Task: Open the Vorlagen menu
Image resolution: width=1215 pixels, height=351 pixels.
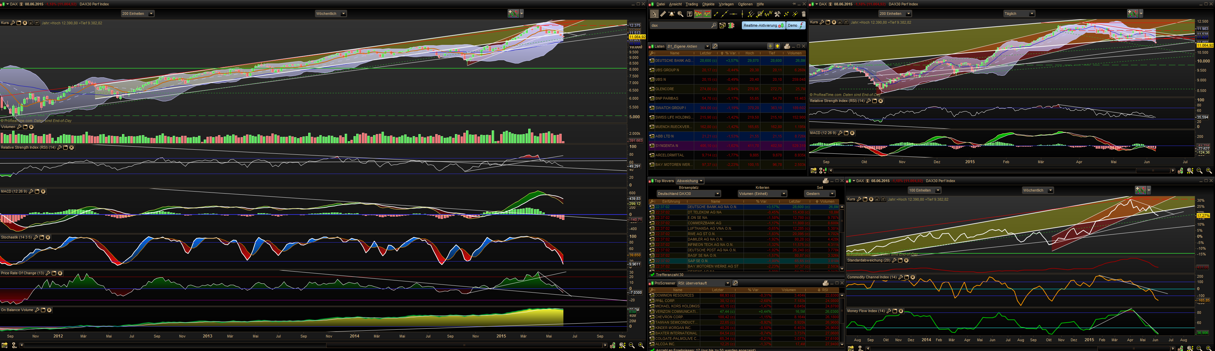Action: coord(726,4)
